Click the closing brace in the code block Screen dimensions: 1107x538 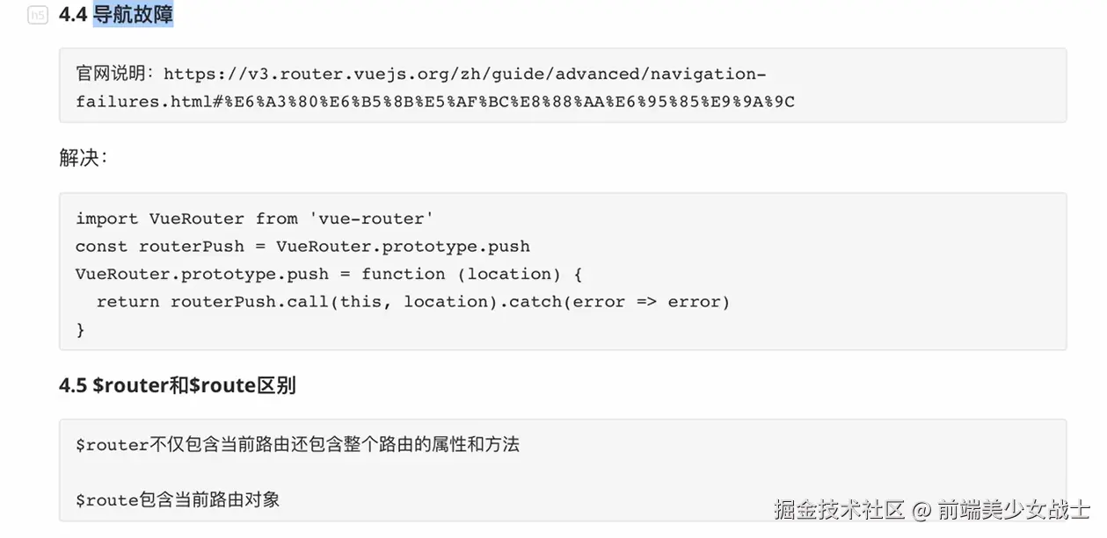point(81,330)
